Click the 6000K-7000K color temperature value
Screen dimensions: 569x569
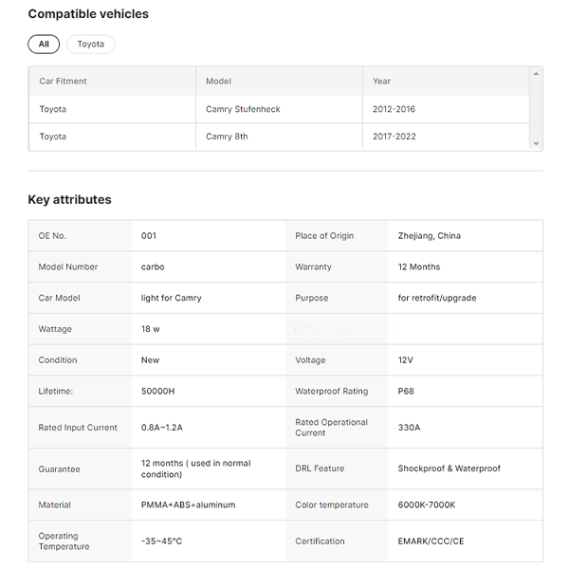(426, 505)
